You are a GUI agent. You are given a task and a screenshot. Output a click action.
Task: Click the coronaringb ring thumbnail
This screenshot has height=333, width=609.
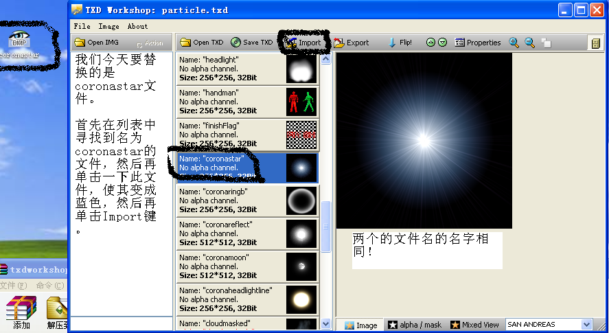(x=301, y=201)
